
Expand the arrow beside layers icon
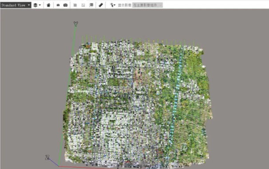coord(40,5)
